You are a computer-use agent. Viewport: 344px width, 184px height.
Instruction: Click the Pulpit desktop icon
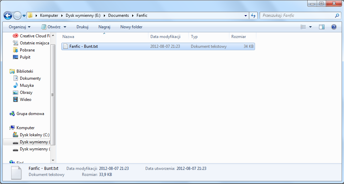click(16, 57)
